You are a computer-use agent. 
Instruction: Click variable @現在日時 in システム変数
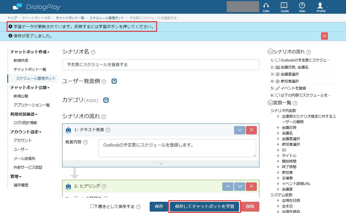[x=291, y=200]
